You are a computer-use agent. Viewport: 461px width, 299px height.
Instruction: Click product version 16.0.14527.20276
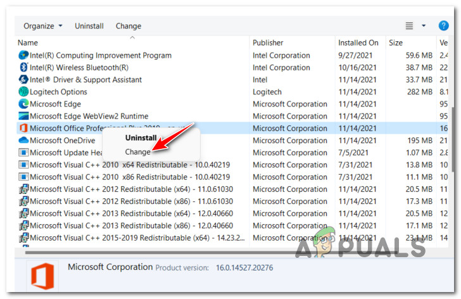click(x=244, y=268)
